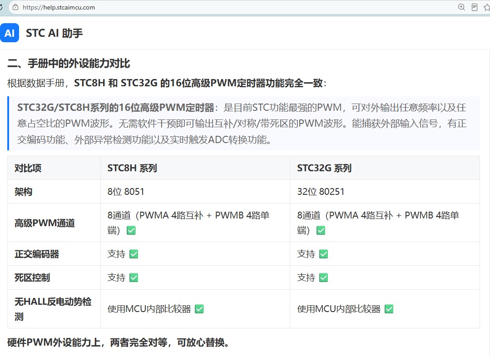Click the 对比项 table header

tap(28, 168)
